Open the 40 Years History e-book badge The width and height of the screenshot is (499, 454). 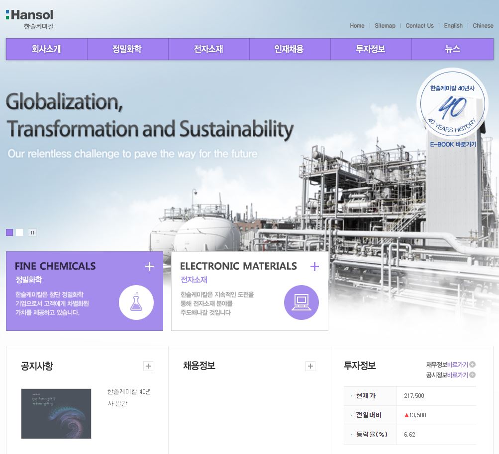(452, 104)
